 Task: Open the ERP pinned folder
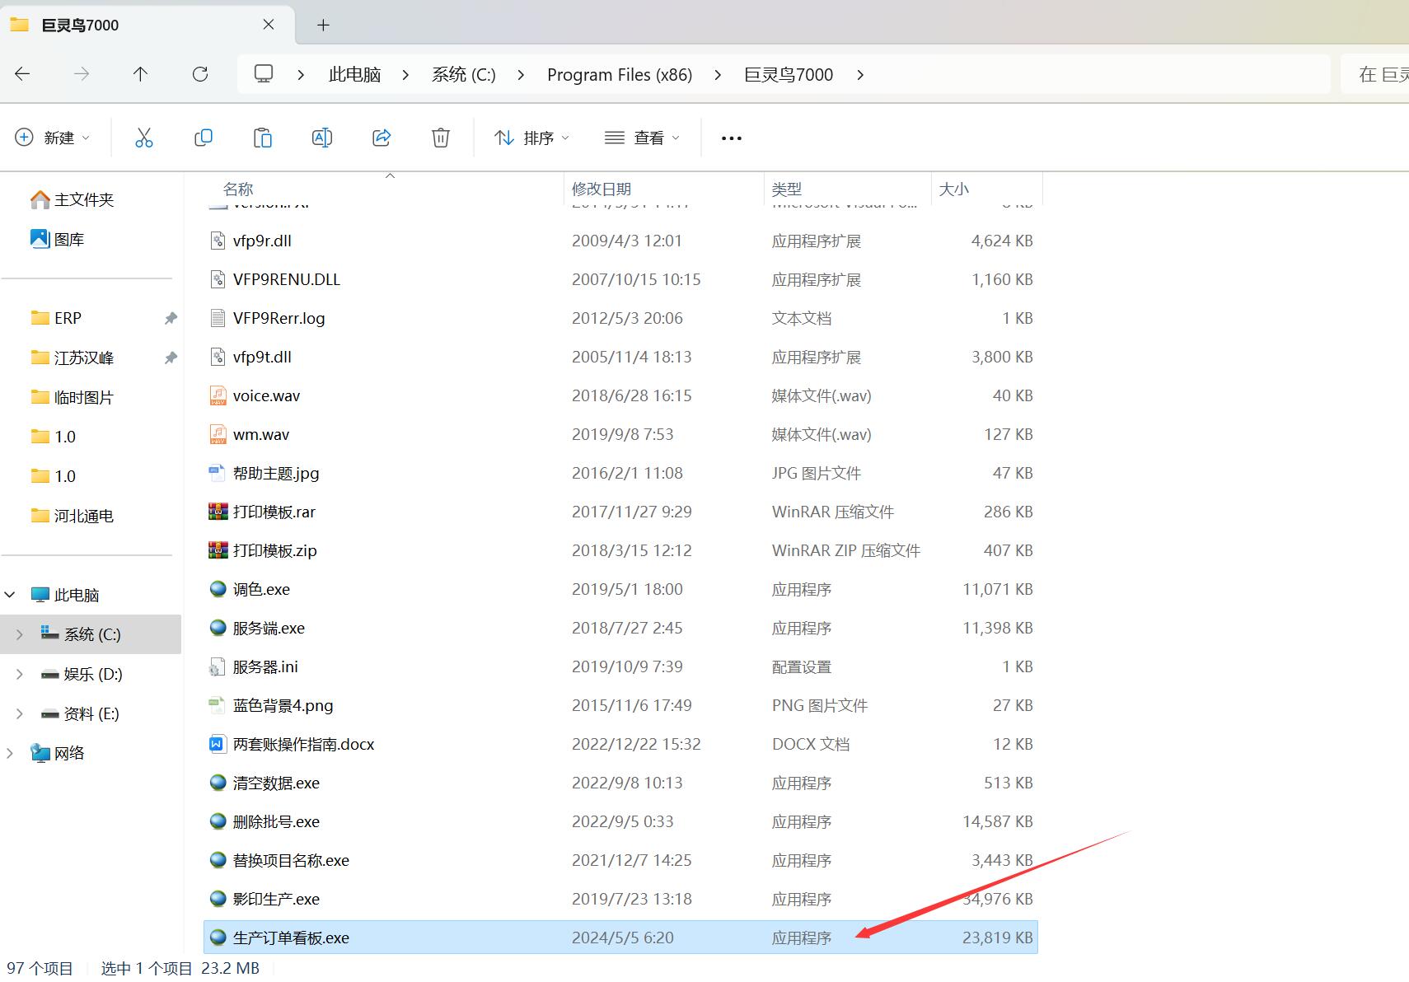68,318
